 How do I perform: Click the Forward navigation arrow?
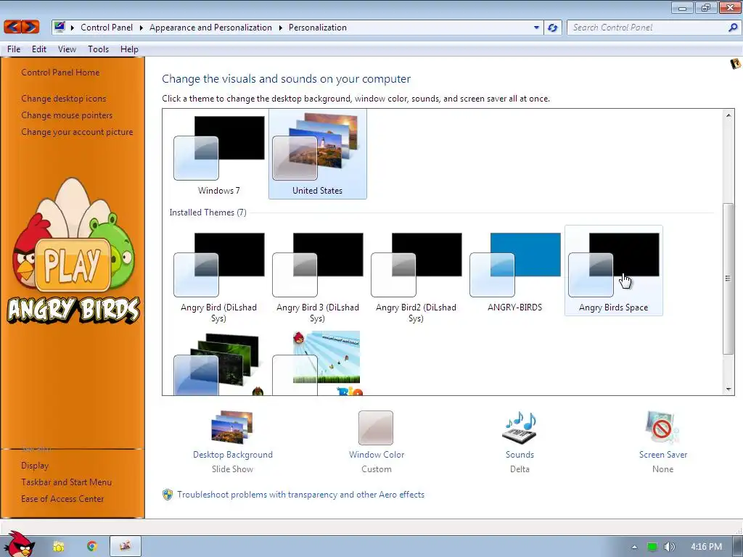point(30,27)
